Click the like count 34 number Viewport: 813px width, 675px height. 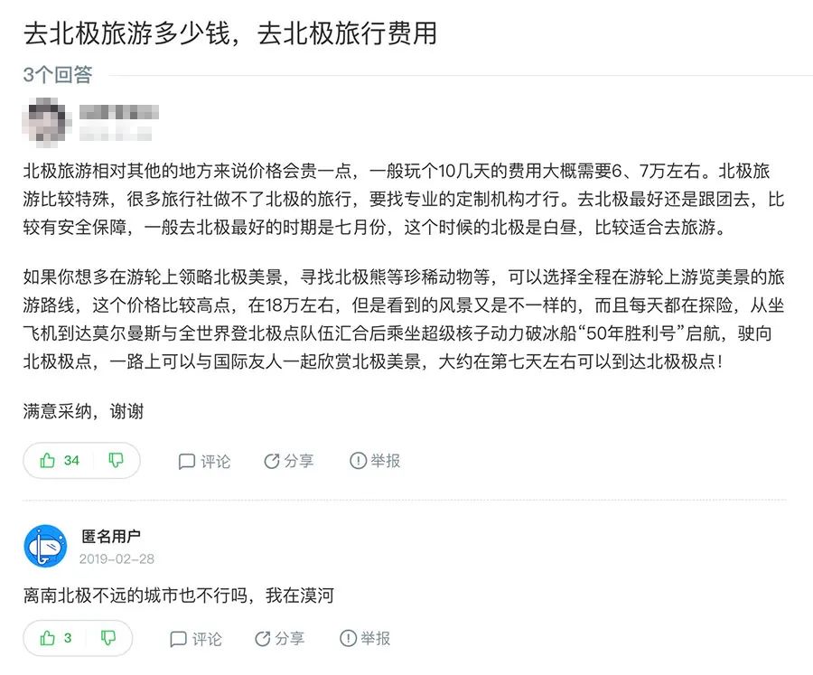71,460
